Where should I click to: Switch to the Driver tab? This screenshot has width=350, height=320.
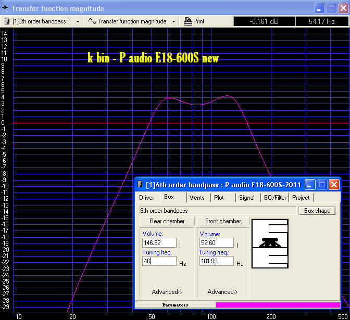pos(146,198)
